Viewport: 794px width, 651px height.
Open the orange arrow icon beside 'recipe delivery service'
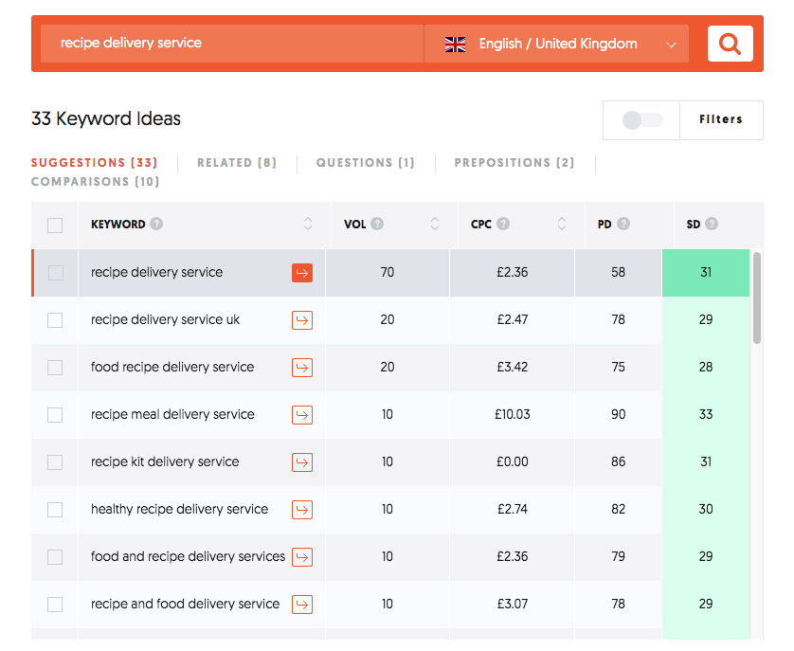coord(301,272)
